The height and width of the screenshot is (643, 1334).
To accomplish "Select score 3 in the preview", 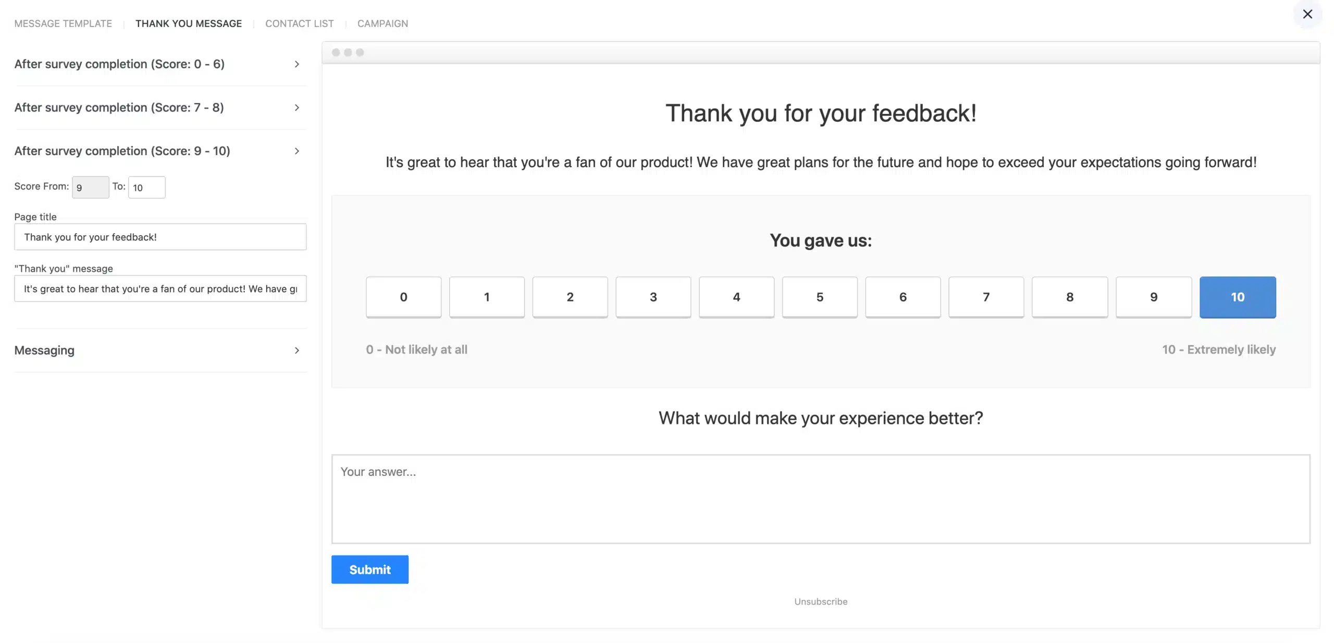I will [x=653, y=297].
